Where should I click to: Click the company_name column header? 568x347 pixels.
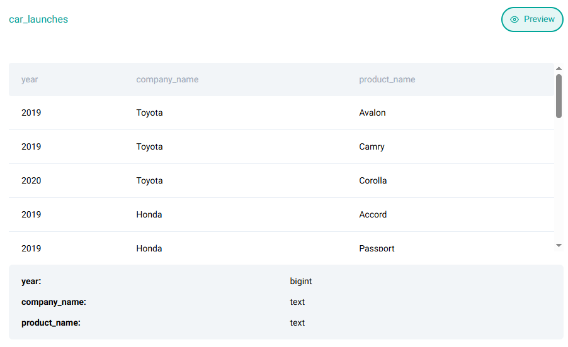pyautogui.click(x=168, y=79)
